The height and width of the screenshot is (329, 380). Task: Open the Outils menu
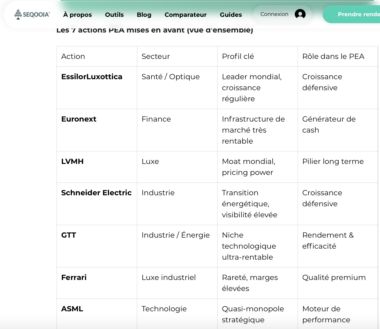(114, 15)
